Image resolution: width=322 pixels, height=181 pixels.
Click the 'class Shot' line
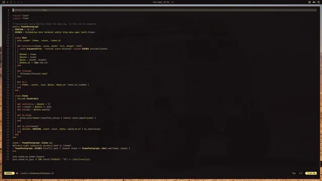[x=21, y=38]
